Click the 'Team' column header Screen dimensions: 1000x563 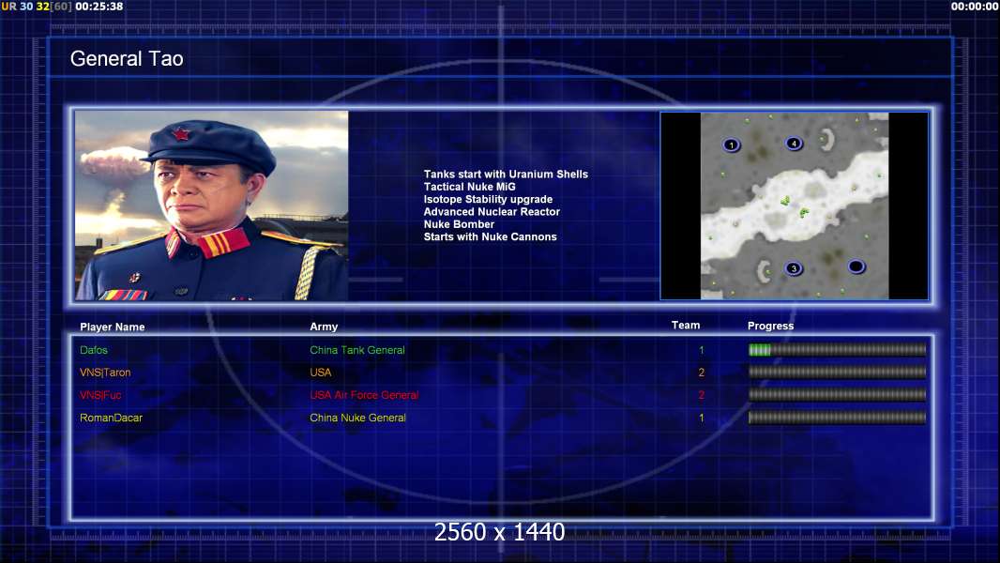(x=686, y=326)
